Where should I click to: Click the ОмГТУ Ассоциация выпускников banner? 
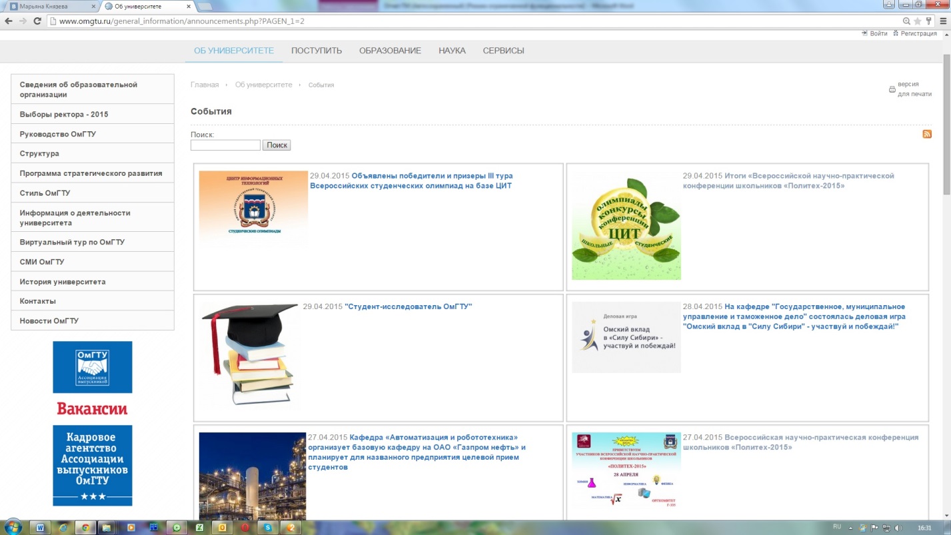[x=93, y=367]
